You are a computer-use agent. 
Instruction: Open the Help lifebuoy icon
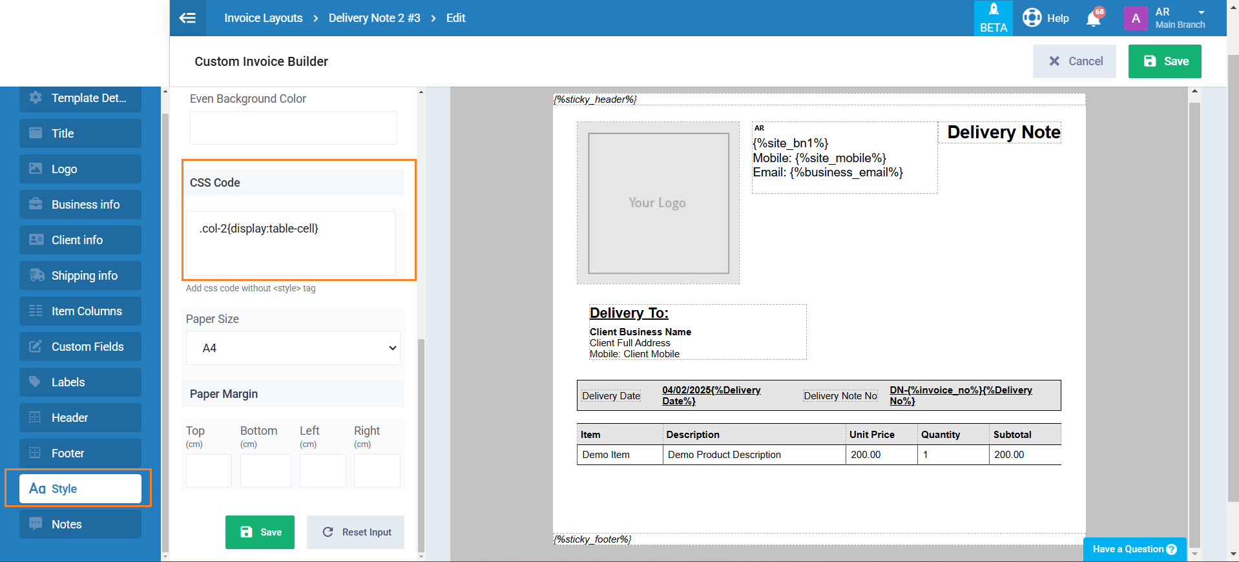[x=1032, y=18]
